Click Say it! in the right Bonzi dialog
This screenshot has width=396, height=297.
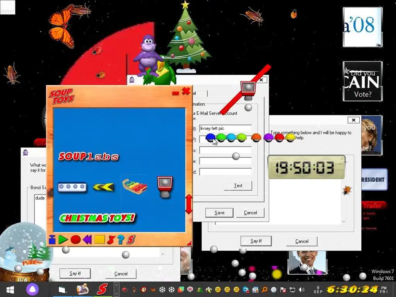click(x=256, y=241)
